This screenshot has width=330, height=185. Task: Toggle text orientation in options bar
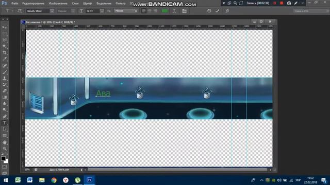[20, 11]
